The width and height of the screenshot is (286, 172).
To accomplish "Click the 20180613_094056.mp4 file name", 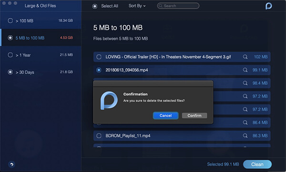I will (127, 70).
